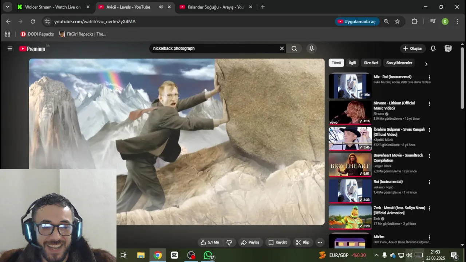
Task: Open options for Nirvana - Lithium video
Action: point(429,104)
